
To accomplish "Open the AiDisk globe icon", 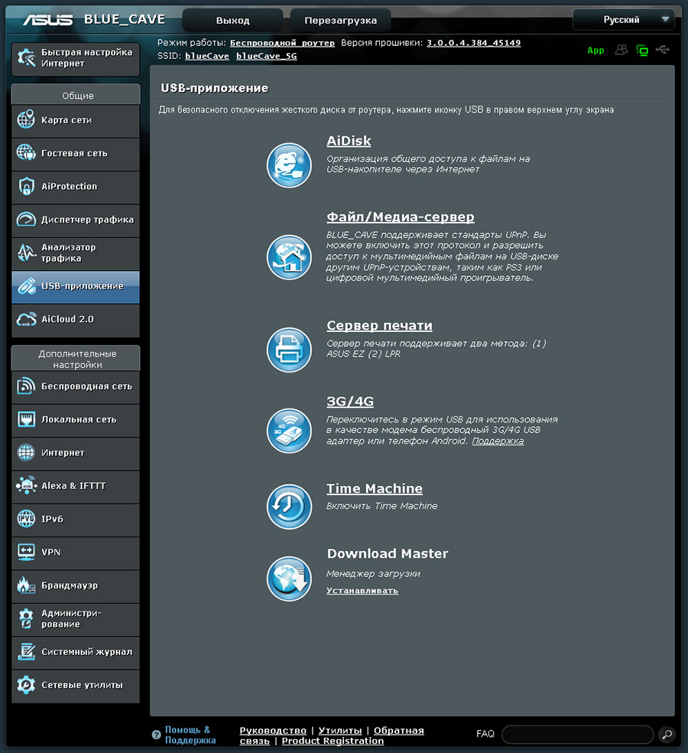I will (289, 165).
